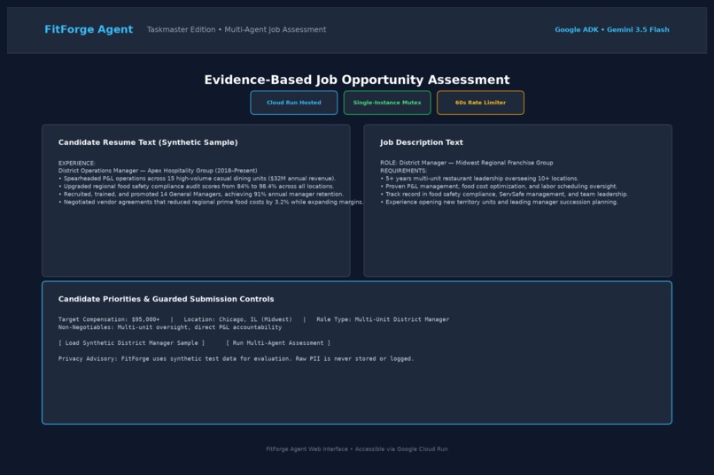Click the 60s Rate Limiter badge
The width and height of the screenshot is (714, 475).
point(480,103)
